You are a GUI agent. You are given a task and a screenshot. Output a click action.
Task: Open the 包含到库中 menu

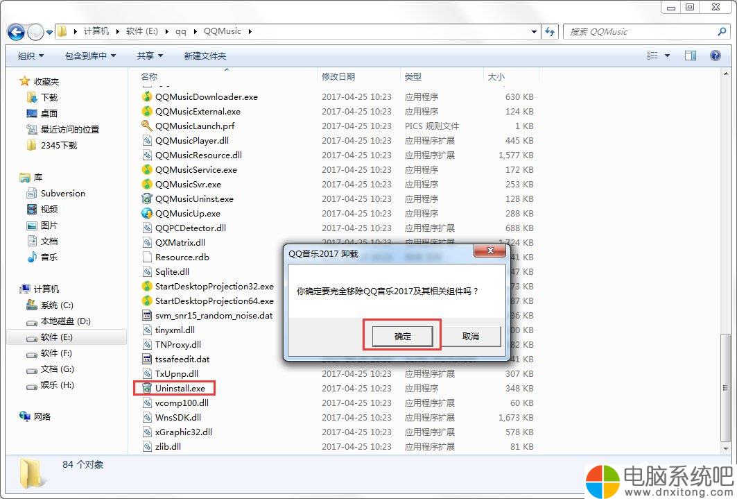[90, 56]
